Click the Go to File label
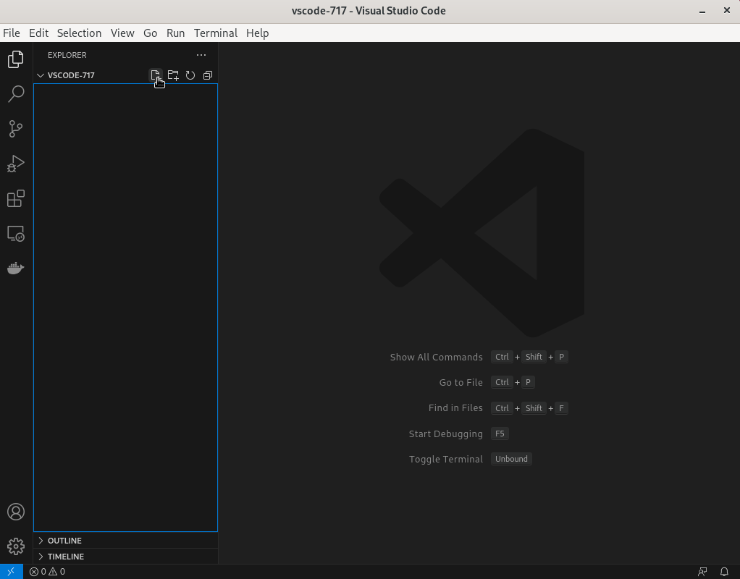 (x=461, y=383)
